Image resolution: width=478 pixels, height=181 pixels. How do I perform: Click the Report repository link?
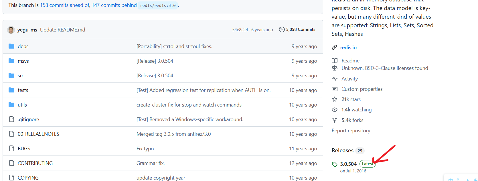[x=351, y=131]
